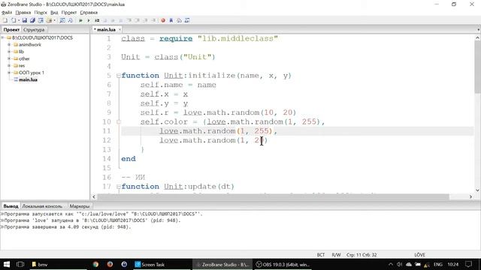This screenshot has height=270, width=481.
Task: Expand the other folder node
Action: point(9,58)
